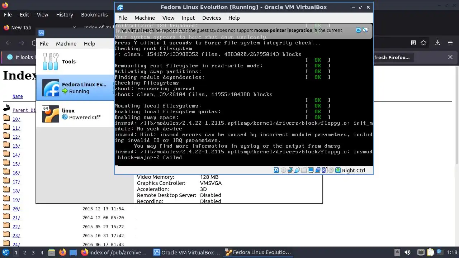Viewport: 459px width, 258px height.
Task: Open File menu in VirtualBox Manager window
Action: click(44, 43)
